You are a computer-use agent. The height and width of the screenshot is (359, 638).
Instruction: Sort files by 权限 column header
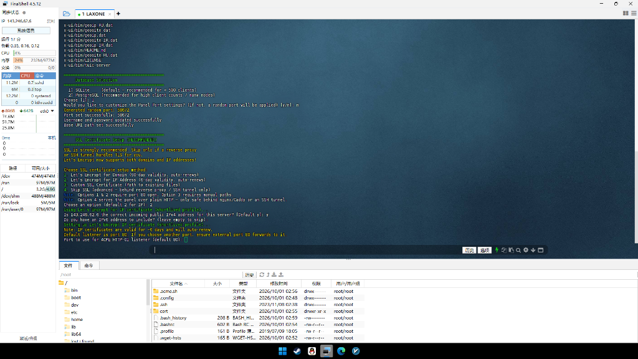(316, 284)
